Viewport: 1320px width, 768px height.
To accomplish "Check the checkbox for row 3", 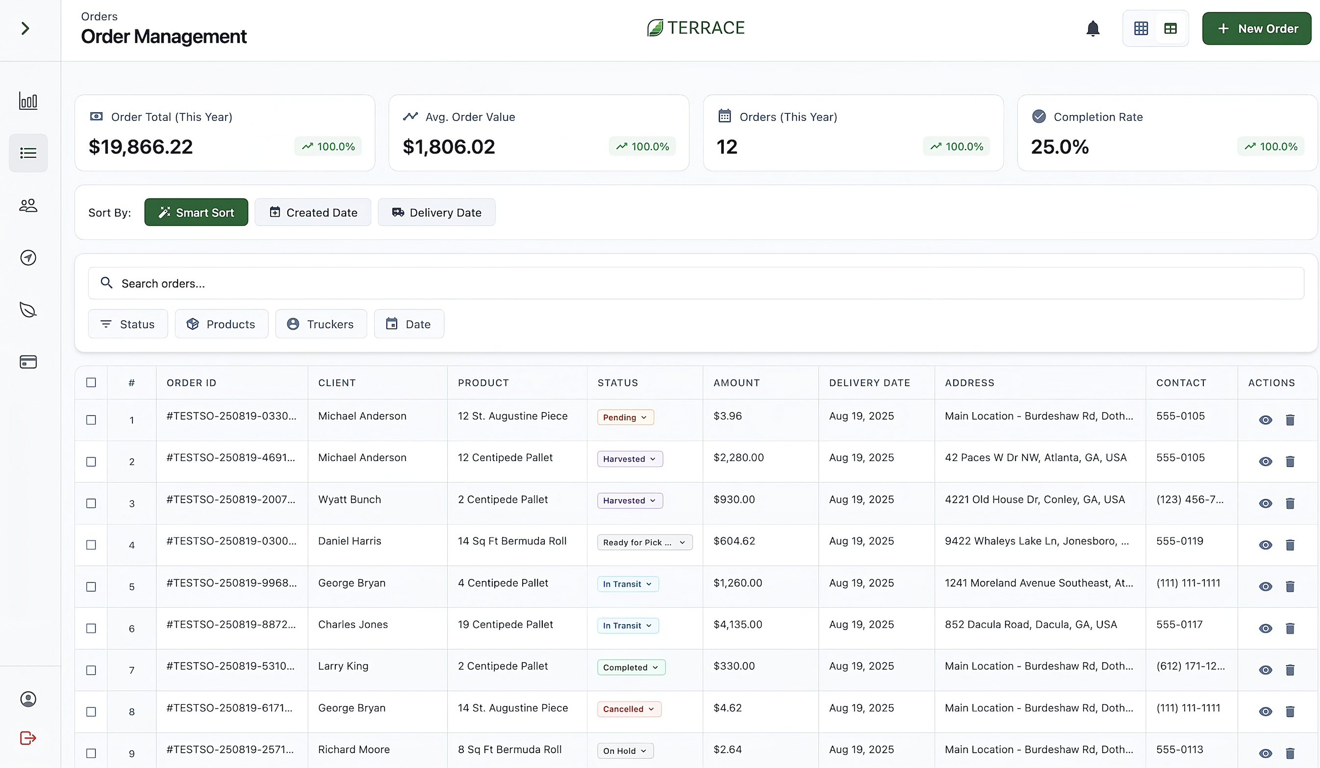I will [91, 503].
